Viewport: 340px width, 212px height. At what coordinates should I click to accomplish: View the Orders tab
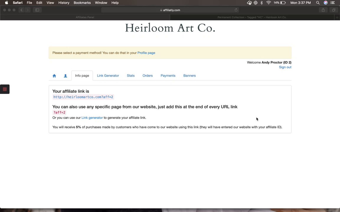click(148, 75)
